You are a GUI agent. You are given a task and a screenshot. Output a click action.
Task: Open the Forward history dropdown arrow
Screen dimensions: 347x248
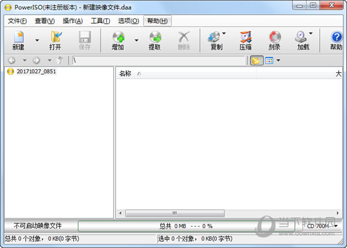pyautogui.click(x=50, y=60)
